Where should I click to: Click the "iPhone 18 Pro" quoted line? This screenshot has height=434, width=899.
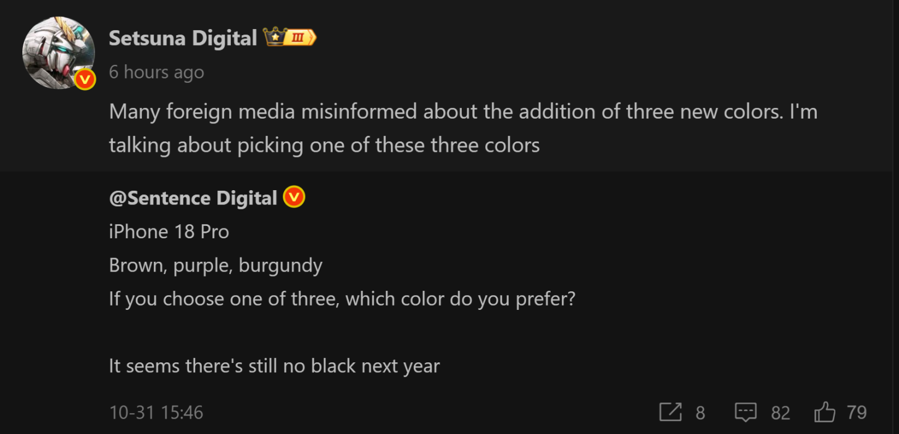(x=169, y=232)
